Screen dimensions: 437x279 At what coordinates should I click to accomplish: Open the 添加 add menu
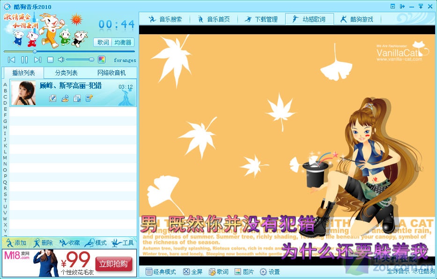click(16, 243)
